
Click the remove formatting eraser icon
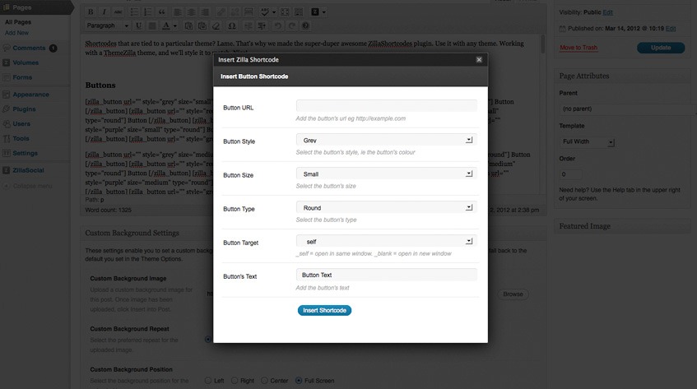[216, 25]
